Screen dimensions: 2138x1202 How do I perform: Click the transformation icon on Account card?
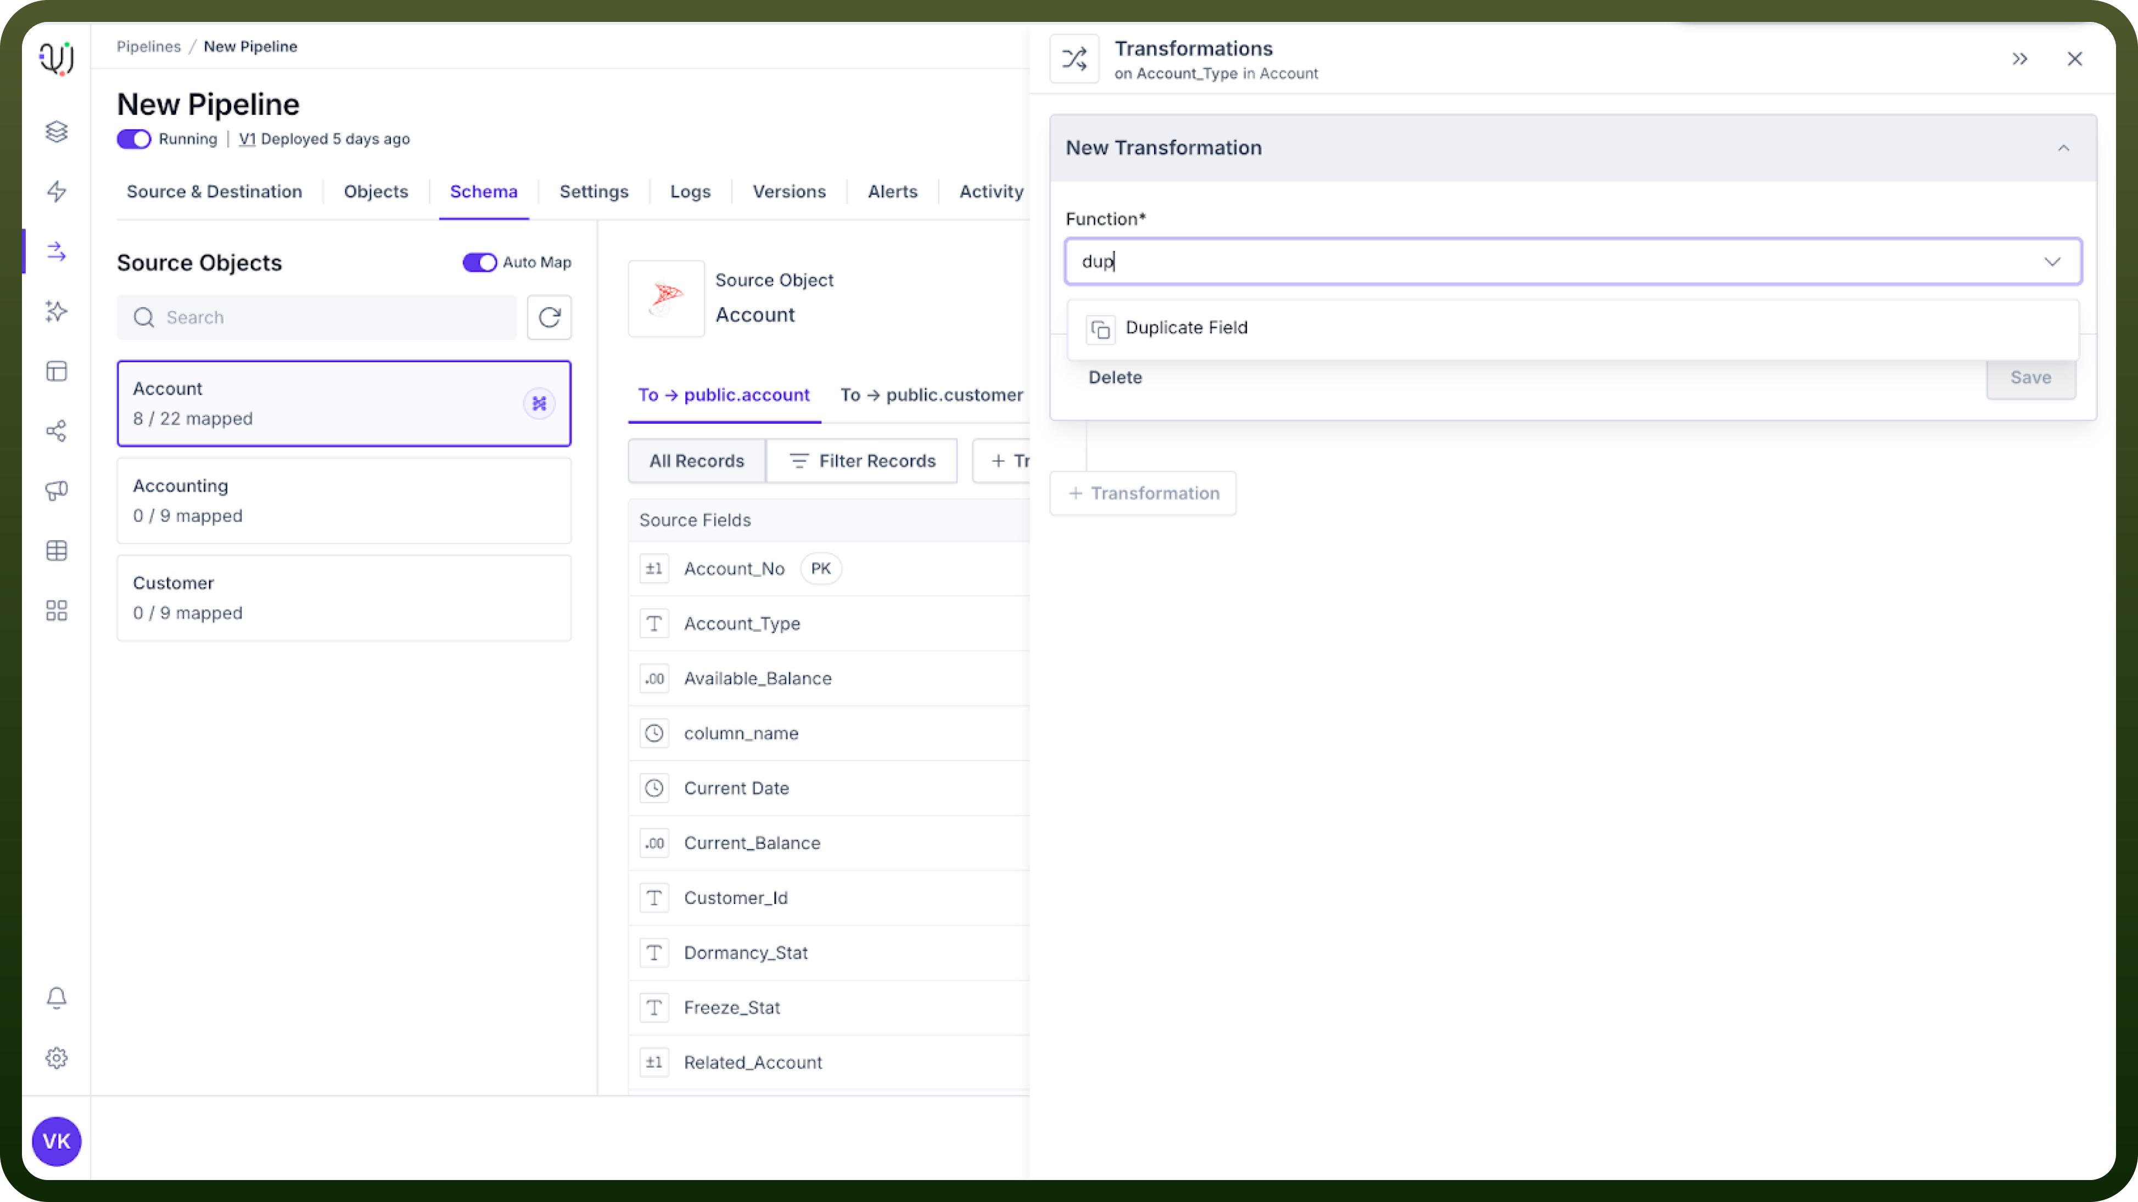tap(540, 404)
